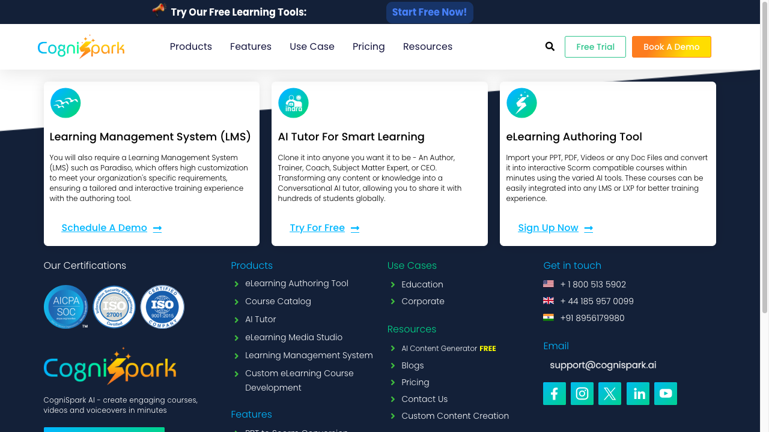Select Pricing from the top menu
Screen dimensions: 769x432
[x=368, y=46]
